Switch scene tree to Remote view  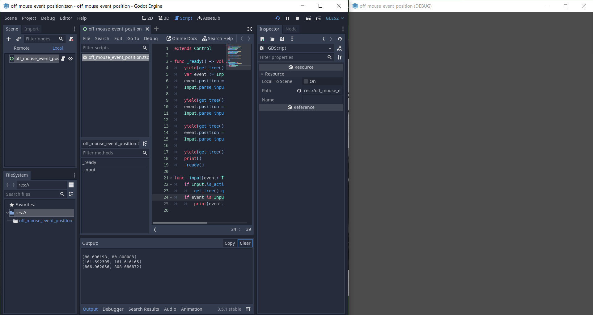[22, 48]
